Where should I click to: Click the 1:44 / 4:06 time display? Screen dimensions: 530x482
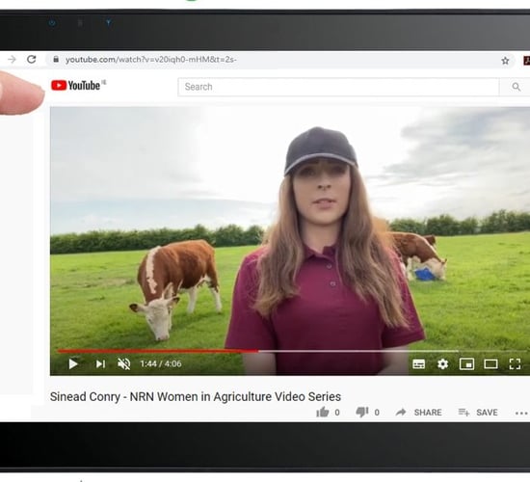tap(161, 364)
